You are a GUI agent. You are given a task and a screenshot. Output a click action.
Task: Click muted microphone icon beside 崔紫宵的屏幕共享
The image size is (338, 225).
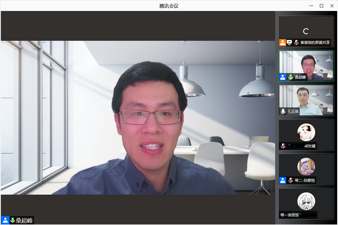click(x=296, y=42)
